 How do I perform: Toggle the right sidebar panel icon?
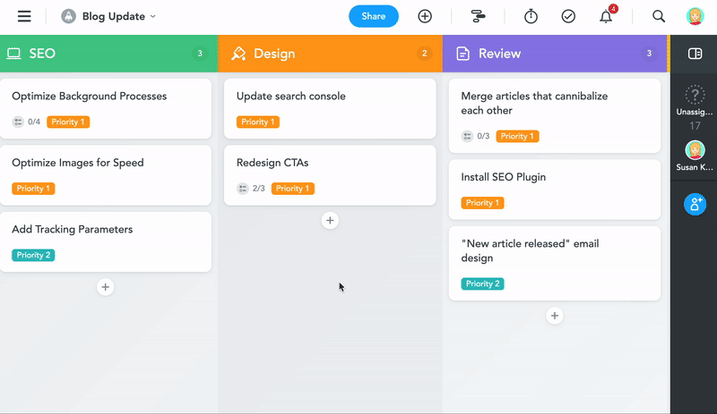click(x=695, y=54)
